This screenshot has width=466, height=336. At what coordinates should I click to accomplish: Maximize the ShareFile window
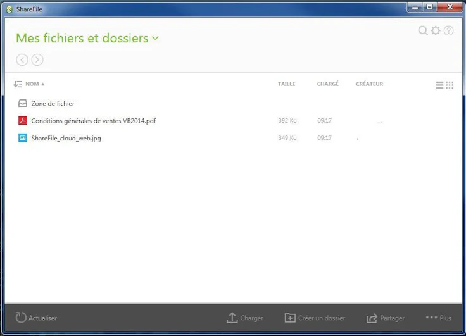tap(430, 7)
